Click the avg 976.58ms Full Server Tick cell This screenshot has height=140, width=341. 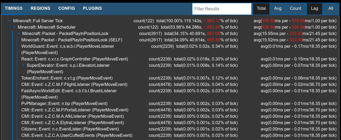(295, 21)
